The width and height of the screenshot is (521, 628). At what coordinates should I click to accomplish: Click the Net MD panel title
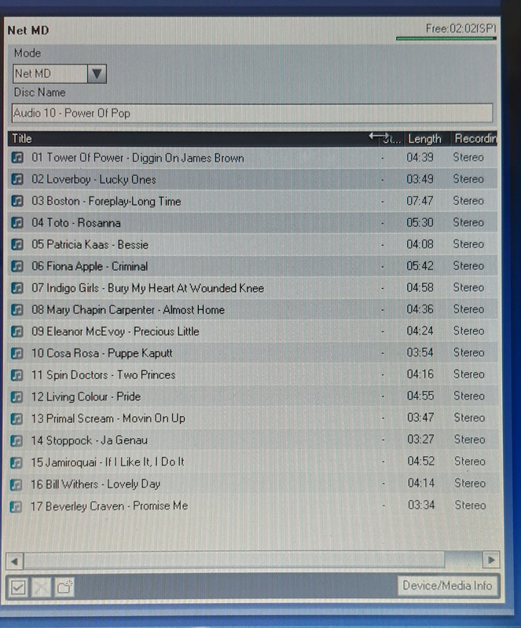click(x=28, y=31)
